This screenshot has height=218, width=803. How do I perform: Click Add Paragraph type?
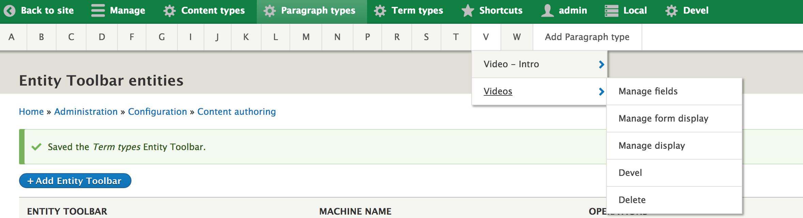[587, 37]
